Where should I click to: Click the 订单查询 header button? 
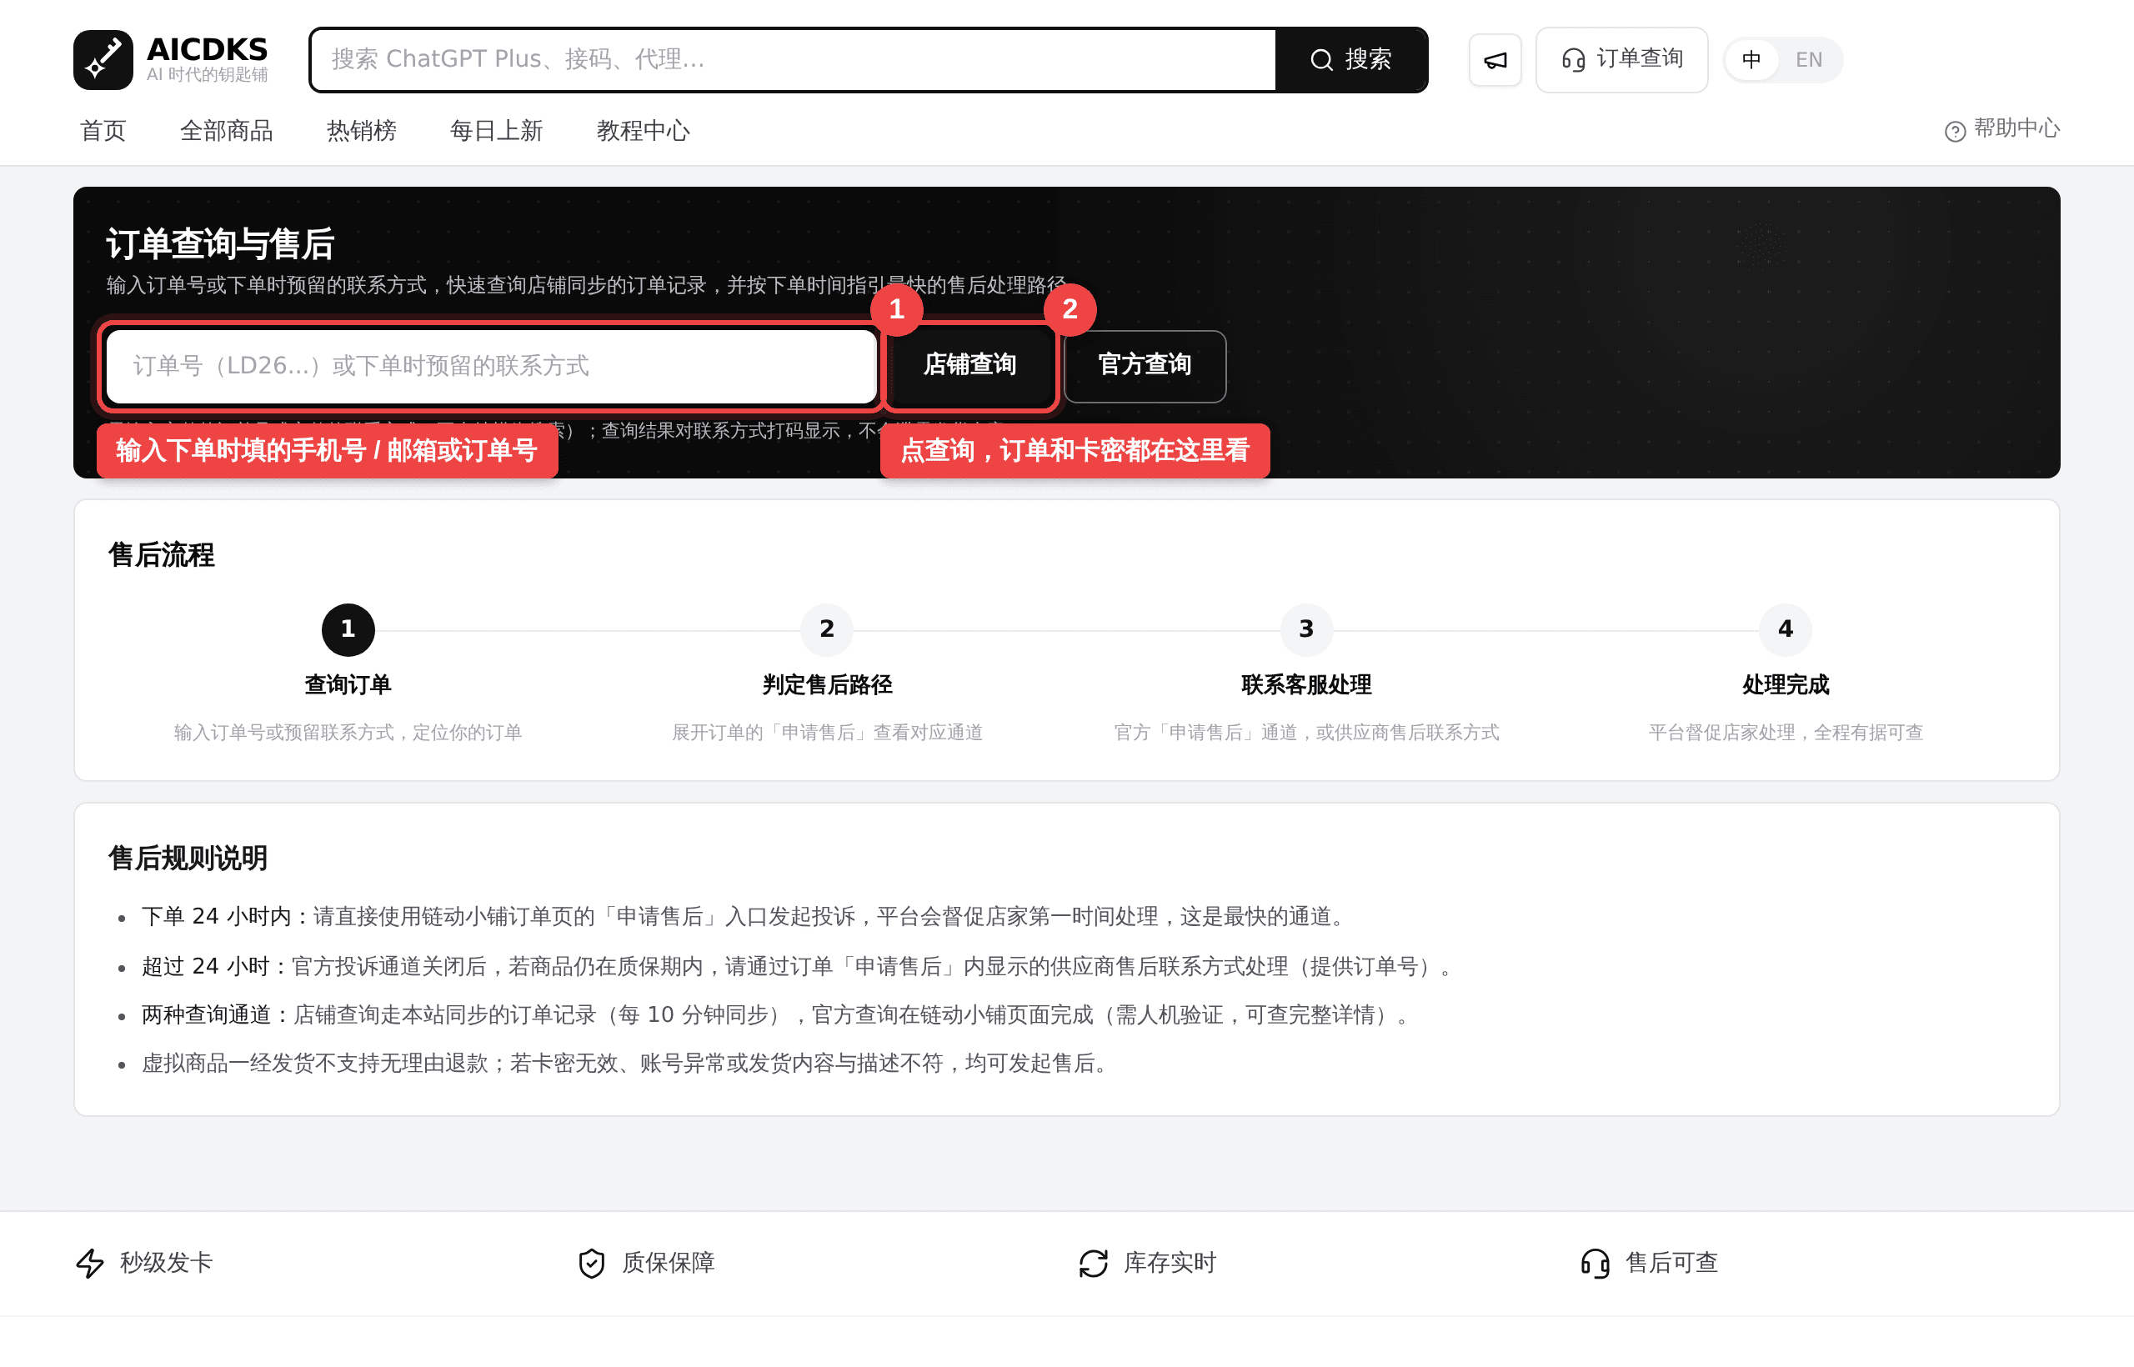[1622, 60]
